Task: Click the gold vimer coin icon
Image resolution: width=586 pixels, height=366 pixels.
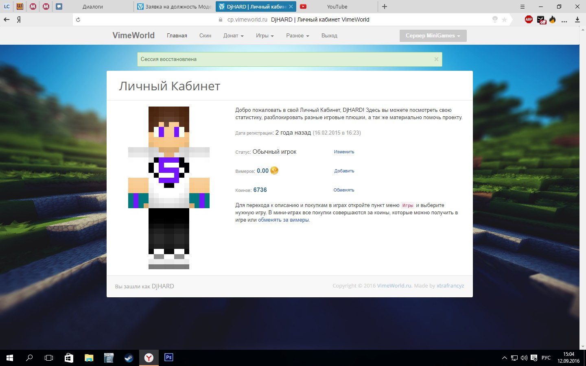Action: [x=274, y=170]
